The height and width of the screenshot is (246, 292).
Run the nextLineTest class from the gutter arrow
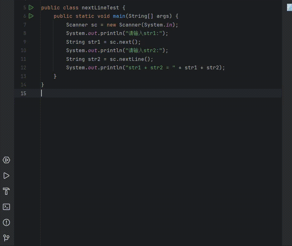pos(31,7)
